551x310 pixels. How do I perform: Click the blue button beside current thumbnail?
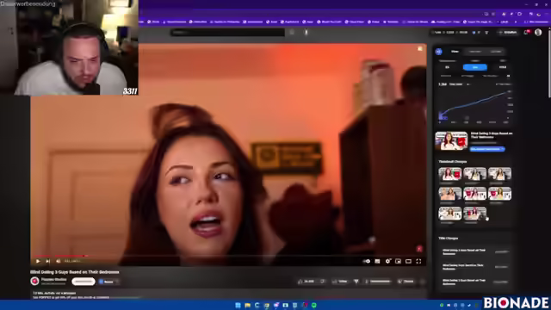pyautogui.click(x=487, y=149)
